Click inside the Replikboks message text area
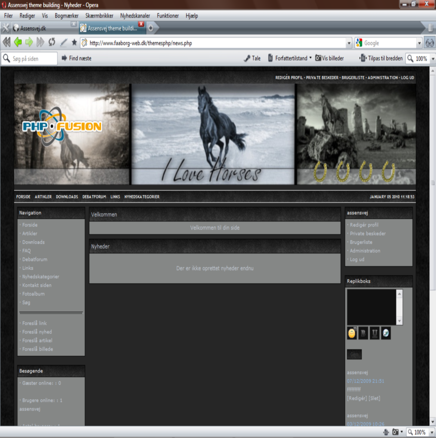Viewport: 436px width, 438px height. (372, 307)
